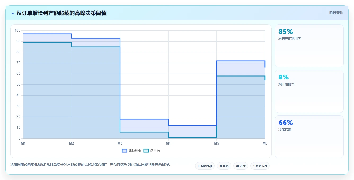Image resolution: width=354 pixels, height=180 pixels.
Task: Click the 66% value text
Action: click(x=286, y=123)
